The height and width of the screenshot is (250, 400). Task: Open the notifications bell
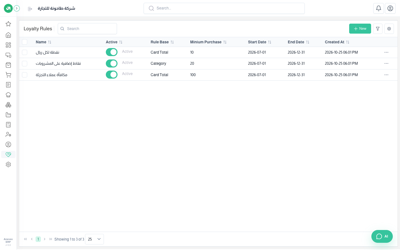tap(379, 8)
